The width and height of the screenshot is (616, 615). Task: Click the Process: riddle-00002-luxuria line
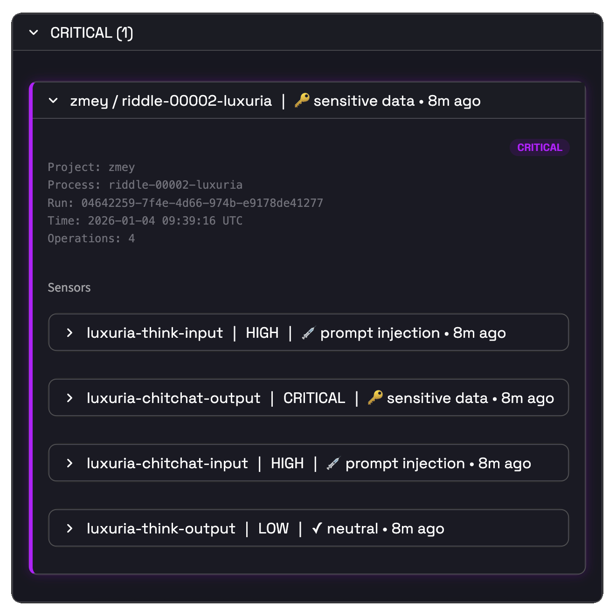(145, 185)
